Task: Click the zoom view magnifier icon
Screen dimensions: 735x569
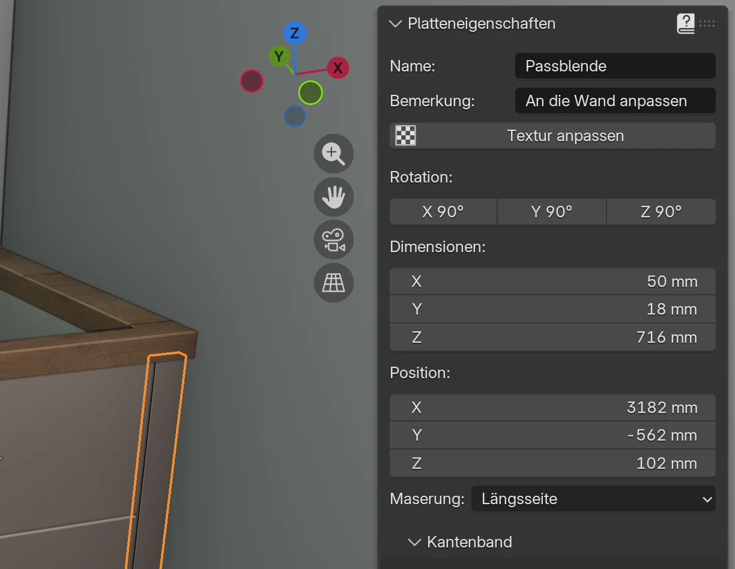Action: click(334, 154)
